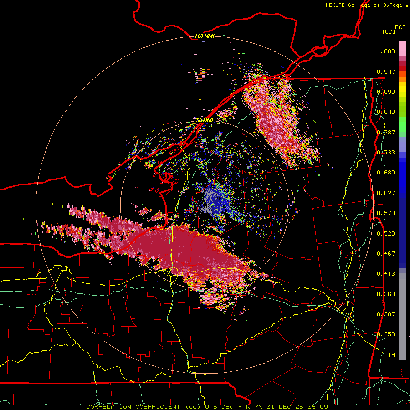Select the 0.360 scale value
The width and height of the screenshot is (410, 410).
(x=386, y=294)
